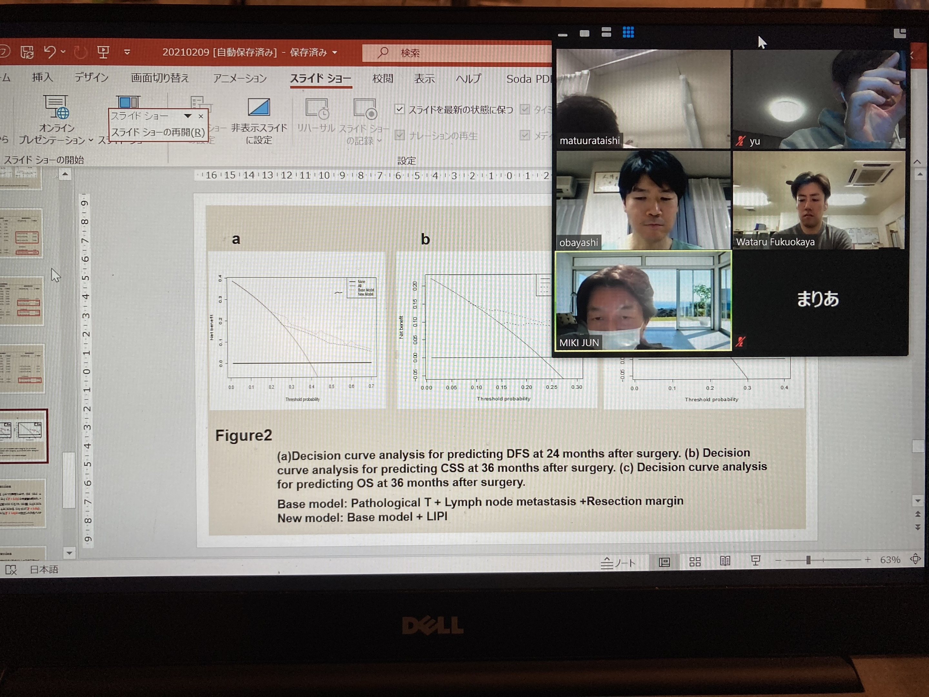The image size is (929, 697).
Task: Open the saved-state dropdown beside file name
Action: [x=335, y=53]
